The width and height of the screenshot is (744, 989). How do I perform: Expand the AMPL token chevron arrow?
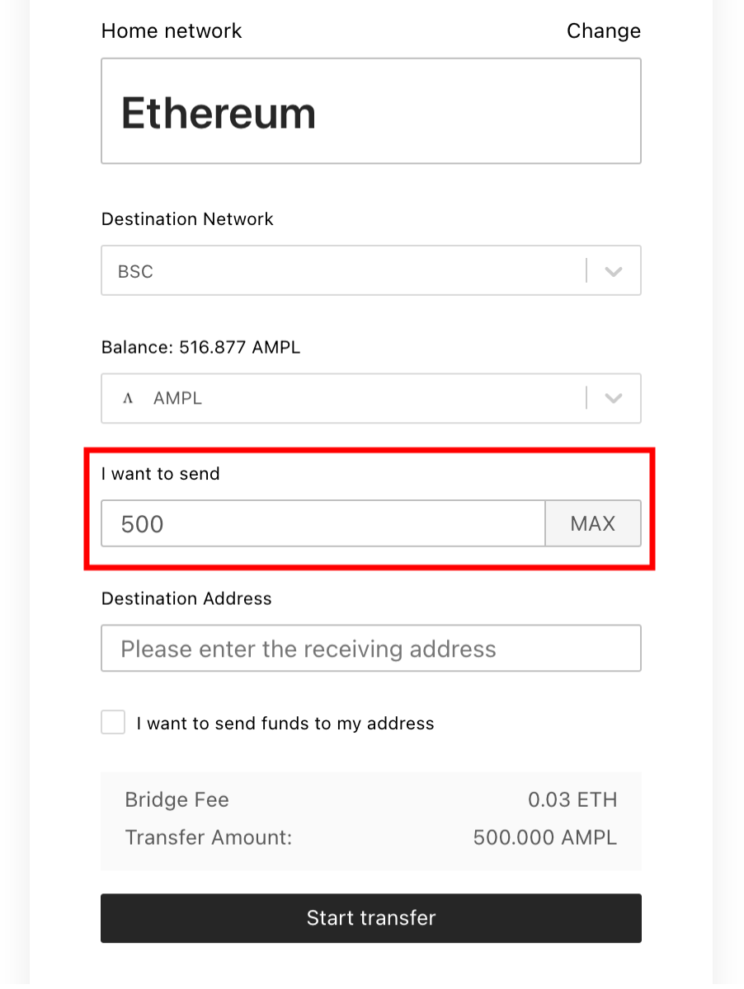[613, 399]
